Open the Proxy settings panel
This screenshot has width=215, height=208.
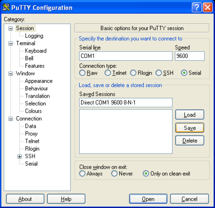pyautogui.click(x=31, y=134)
